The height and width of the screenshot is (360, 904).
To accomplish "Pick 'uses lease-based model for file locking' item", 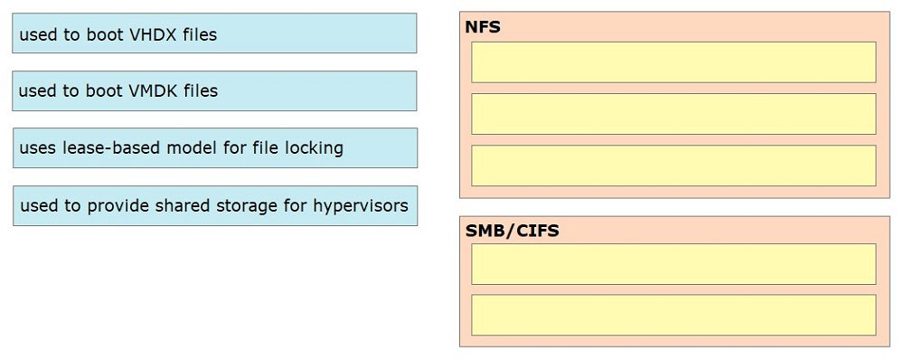I will pyautogui.click(x=215, y=148).
